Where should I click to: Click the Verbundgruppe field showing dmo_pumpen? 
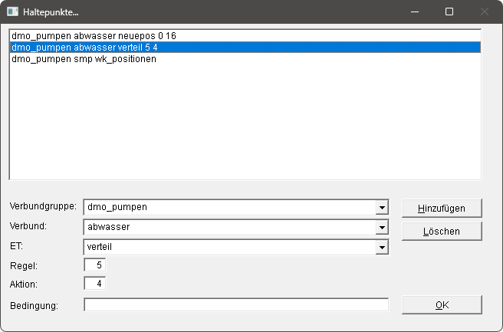coord(228,208)
